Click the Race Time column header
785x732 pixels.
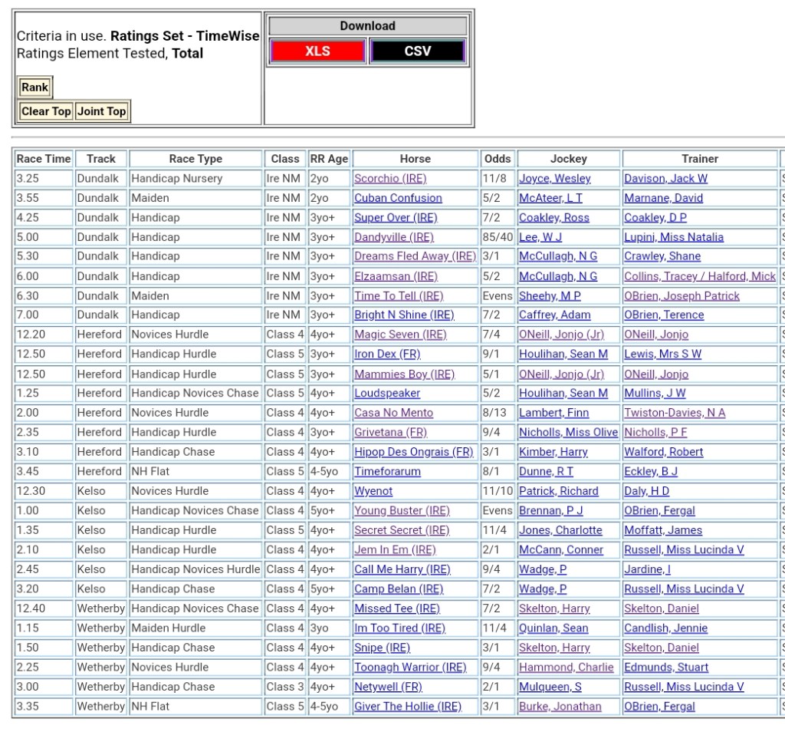[44, 159]
